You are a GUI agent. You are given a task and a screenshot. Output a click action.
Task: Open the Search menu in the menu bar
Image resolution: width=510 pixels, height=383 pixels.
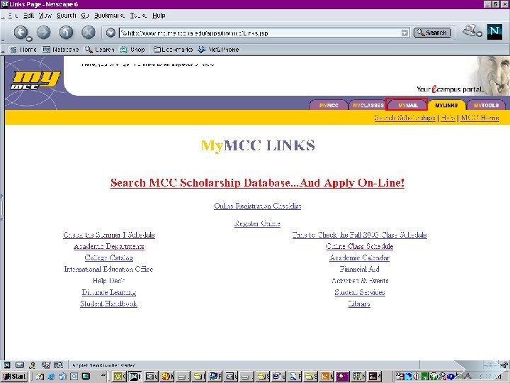[x=66, y=16]
